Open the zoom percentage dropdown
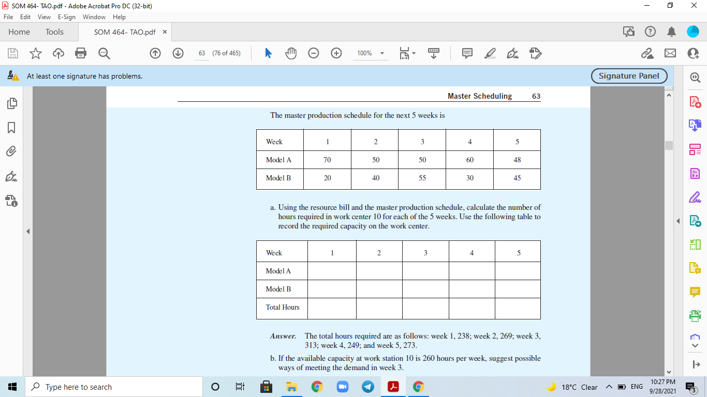The width and height of the screenshot is (707, 397). click(381, 53)
